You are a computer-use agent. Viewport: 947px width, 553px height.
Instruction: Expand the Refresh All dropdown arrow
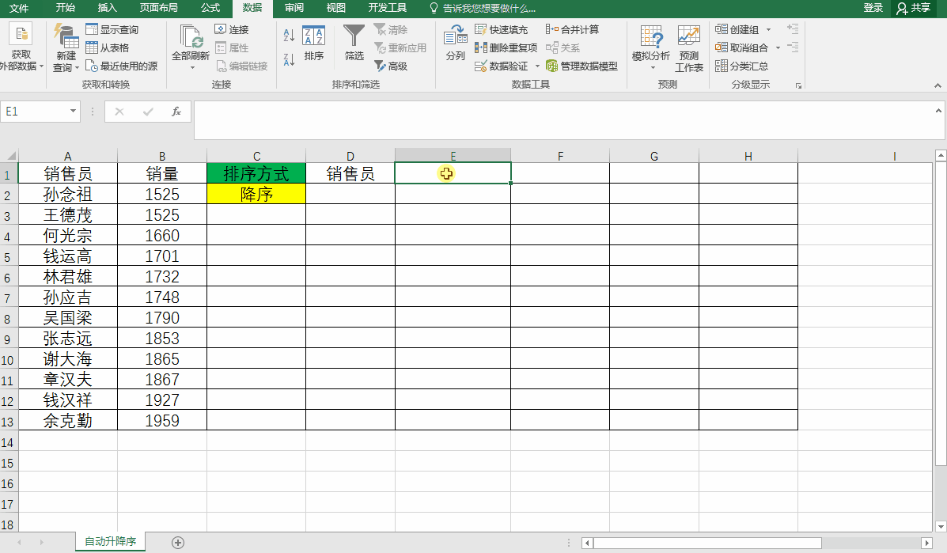(x=192, y=67)
